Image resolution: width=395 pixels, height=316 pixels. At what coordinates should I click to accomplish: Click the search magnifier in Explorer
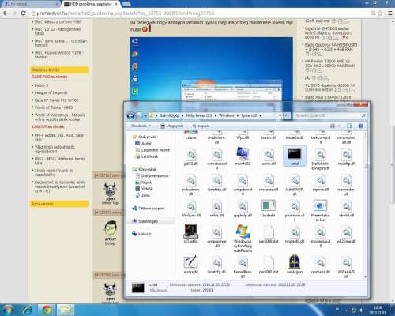click(x=363, y=115)
